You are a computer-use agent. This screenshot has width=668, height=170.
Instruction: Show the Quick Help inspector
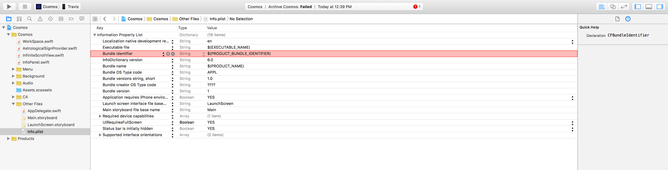click(x=628, y=19)
